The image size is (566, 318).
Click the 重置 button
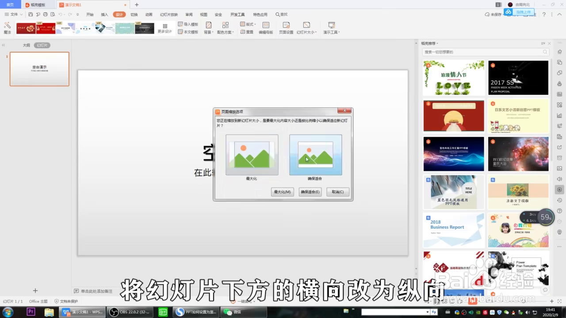pyautogui.click(x=247, y=32)
